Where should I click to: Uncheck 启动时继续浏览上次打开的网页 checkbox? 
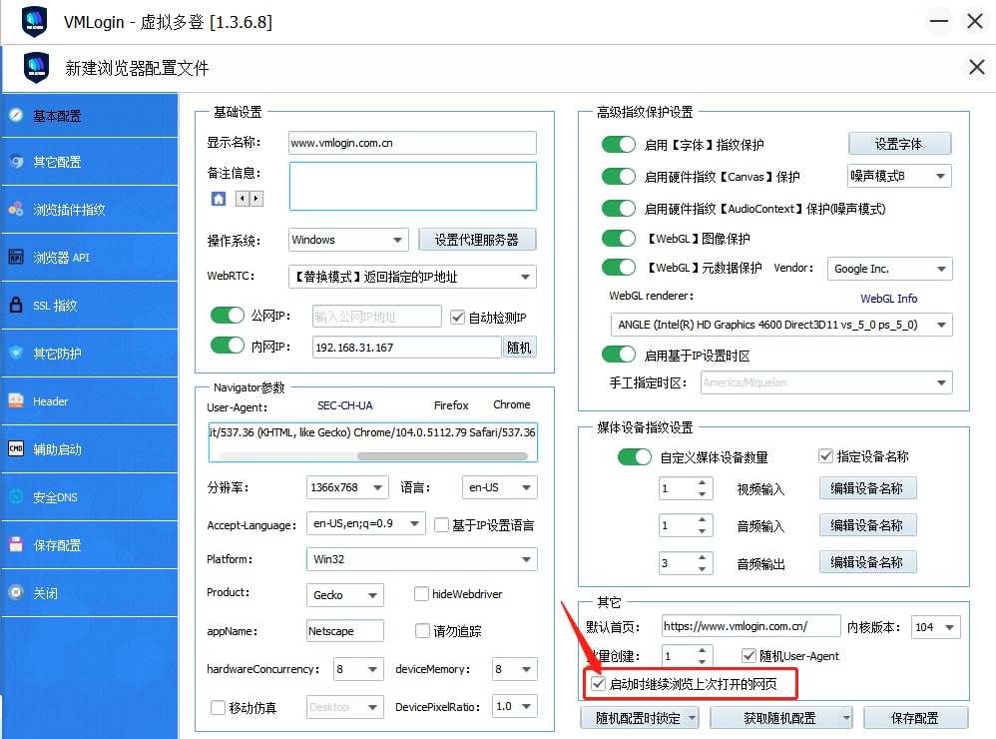(x=598, y=684)
